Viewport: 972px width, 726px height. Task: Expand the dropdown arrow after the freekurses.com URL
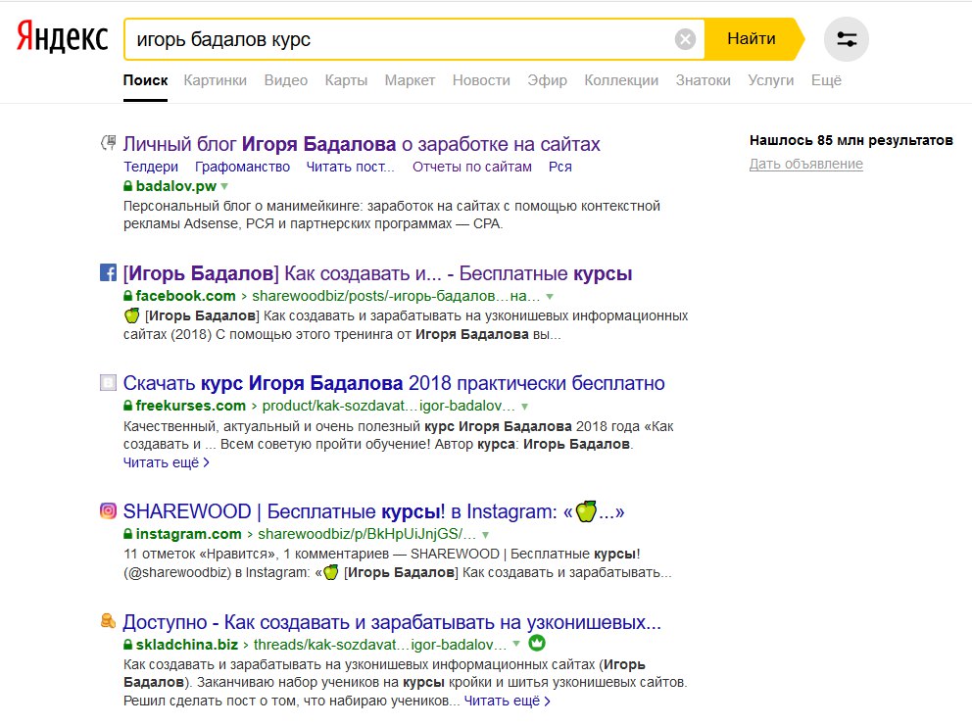pyautogui.click(x=524, y=407)
